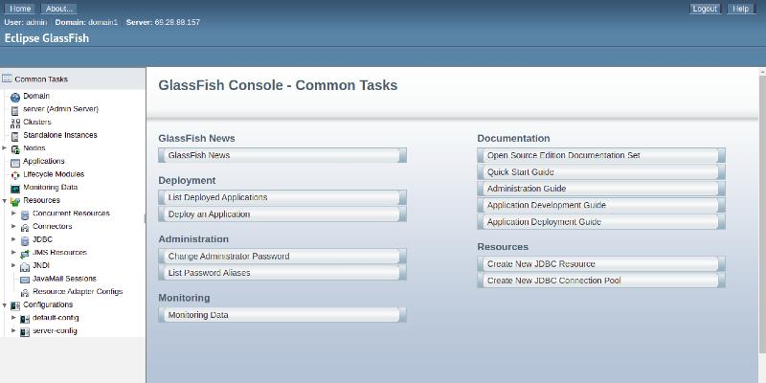The height and width of the screenshot is (383, 766).
Task: Select Common Tasks in the sidebar
Action: tap(41, 79)
